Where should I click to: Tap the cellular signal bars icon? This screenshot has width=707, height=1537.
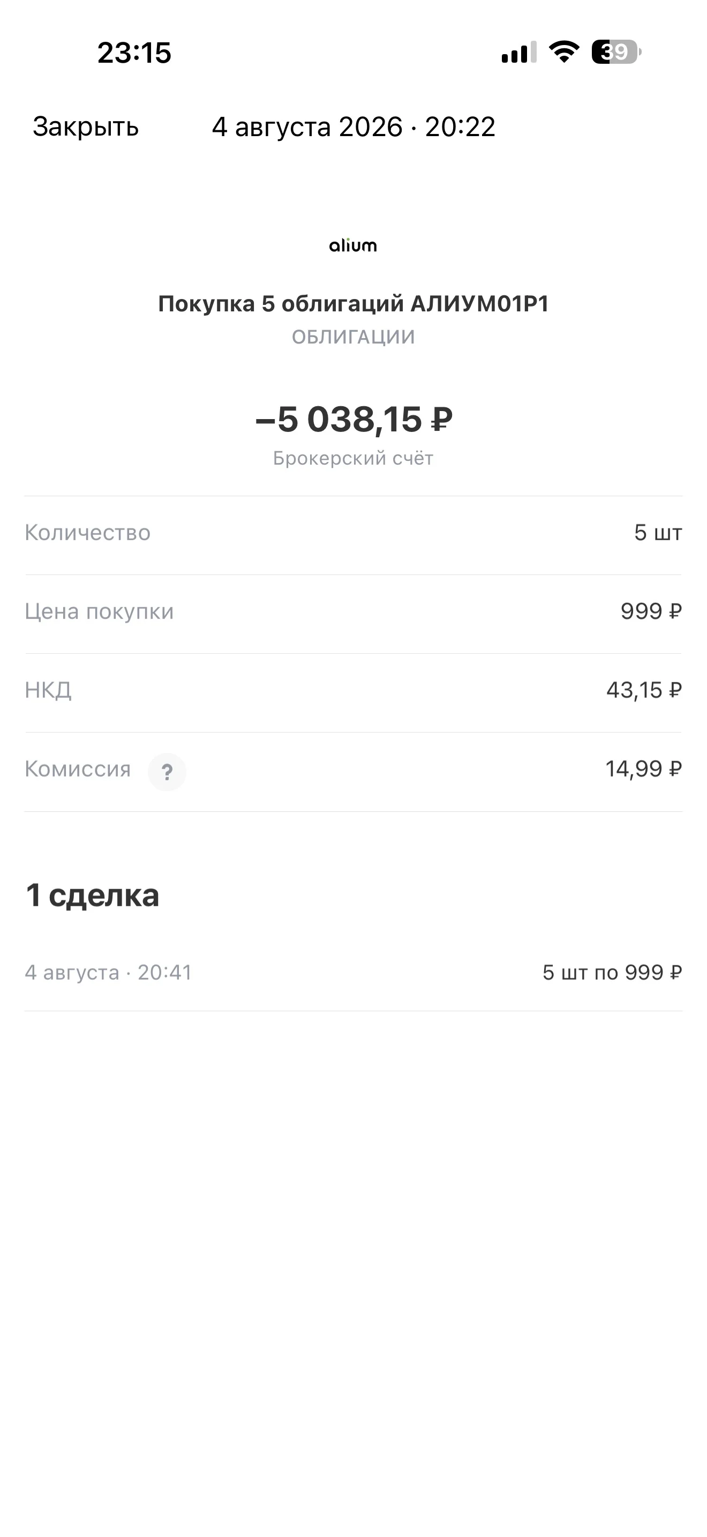click(519, 52)
